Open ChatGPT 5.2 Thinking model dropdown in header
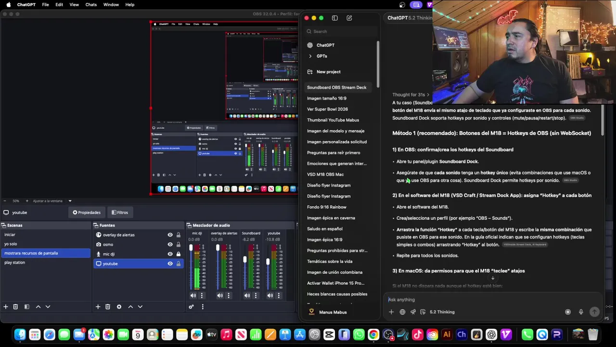Screen dimensions: 616x347 [x=410, y=18]
